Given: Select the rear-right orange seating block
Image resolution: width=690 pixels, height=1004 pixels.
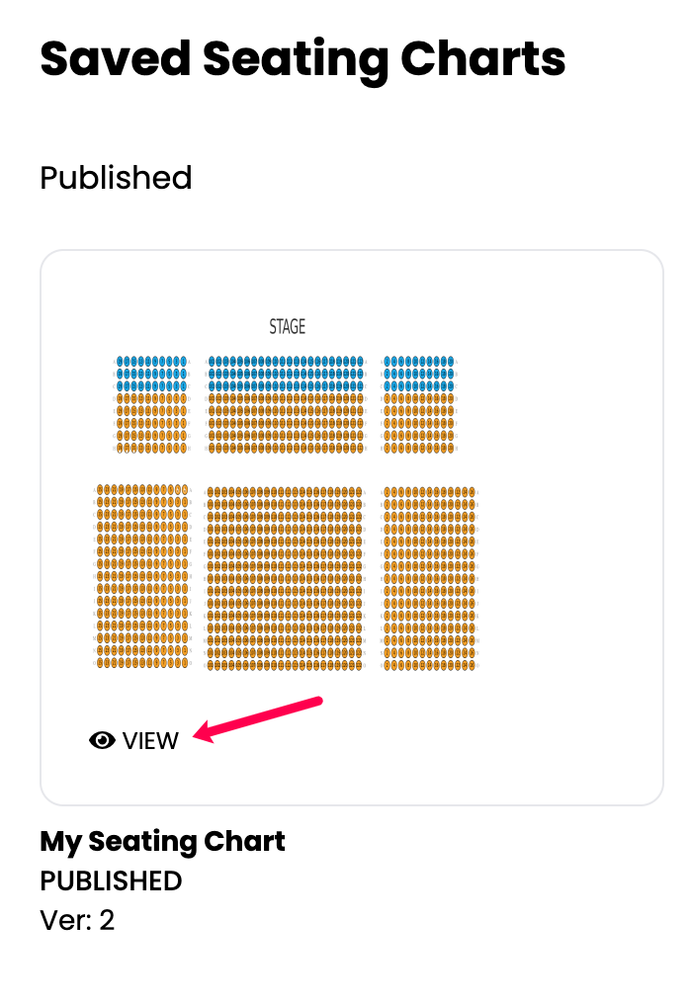Looking at the screenshot, I should tap(430, 578).
